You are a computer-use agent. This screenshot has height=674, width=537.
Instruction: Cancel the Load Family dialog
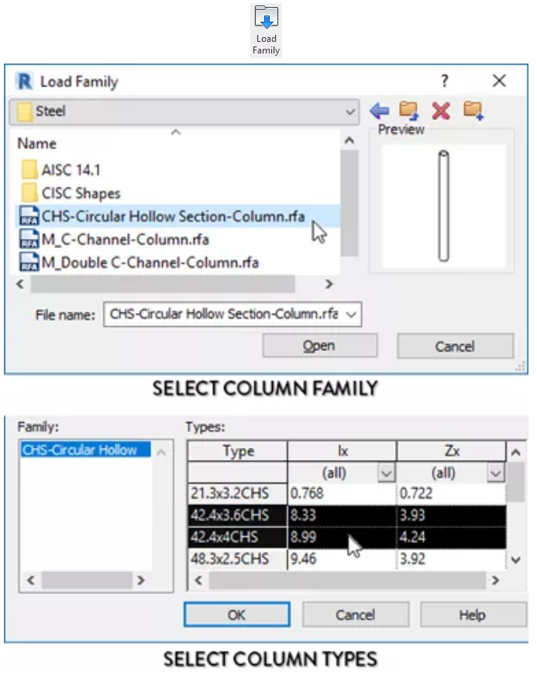(x=456, y=346)
